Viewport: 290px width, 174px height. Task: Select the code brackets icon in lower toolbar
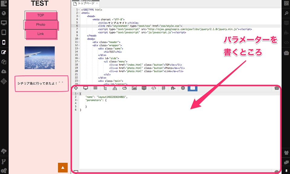tap(154, 88)
